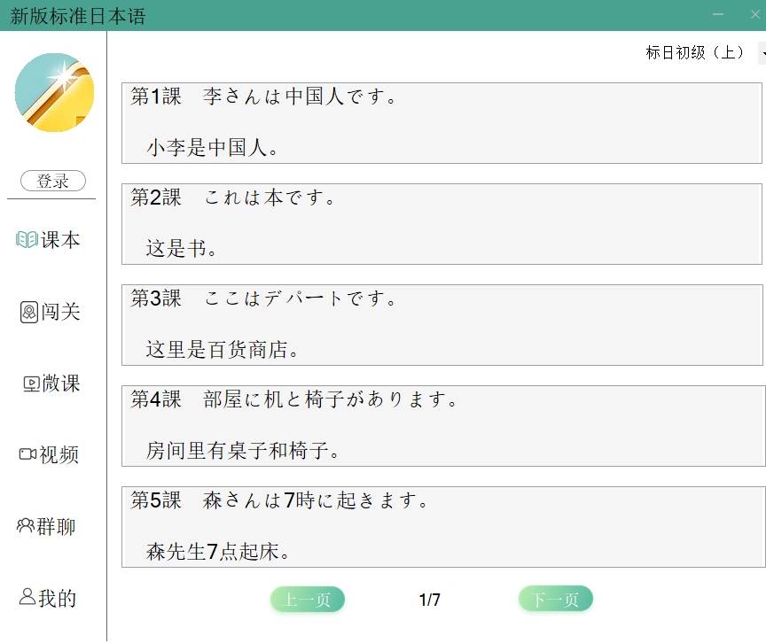Image resolution: width=766 pixels, height=643 pixels.
Task: Go to next page with 下一页
Action: [555, 600]
